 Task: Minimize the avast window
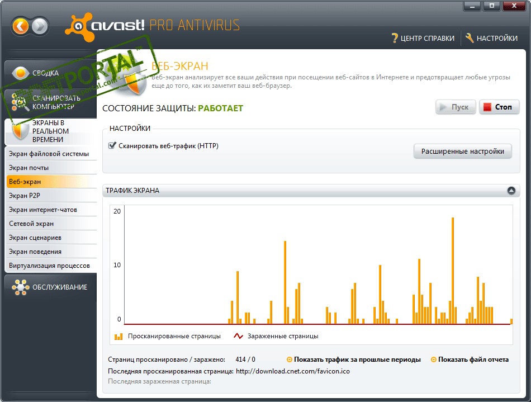pos(472,6)
